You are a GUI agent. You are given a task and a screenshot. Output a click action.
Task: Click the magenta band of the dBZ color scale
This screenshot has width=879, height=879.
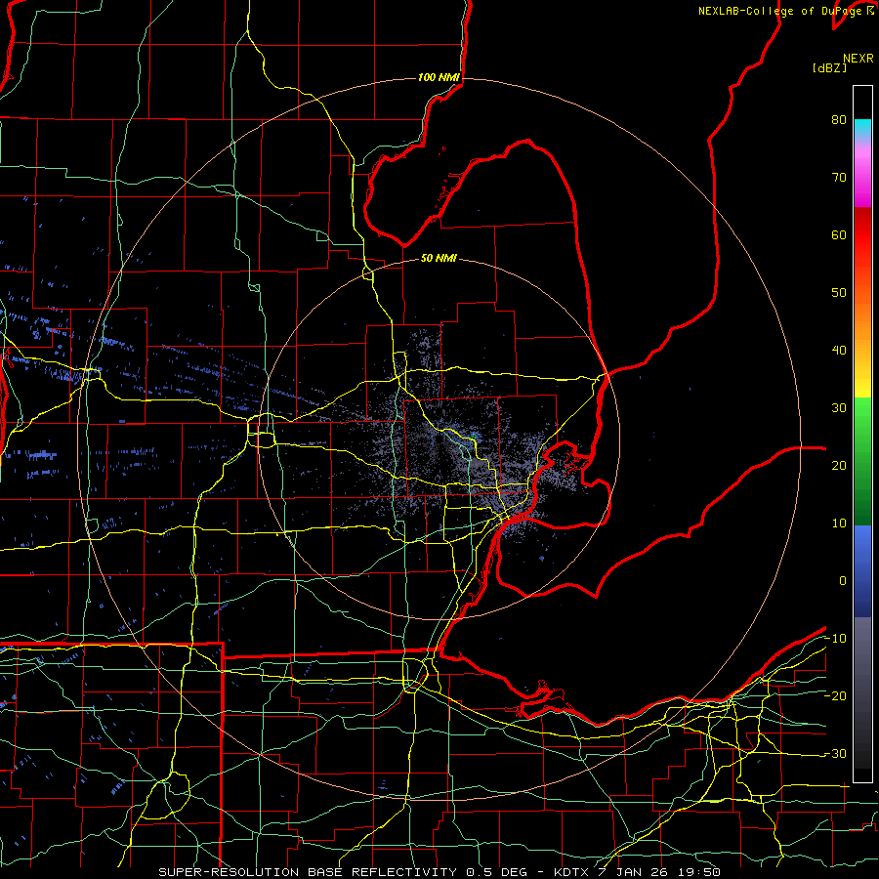(862, 180)
